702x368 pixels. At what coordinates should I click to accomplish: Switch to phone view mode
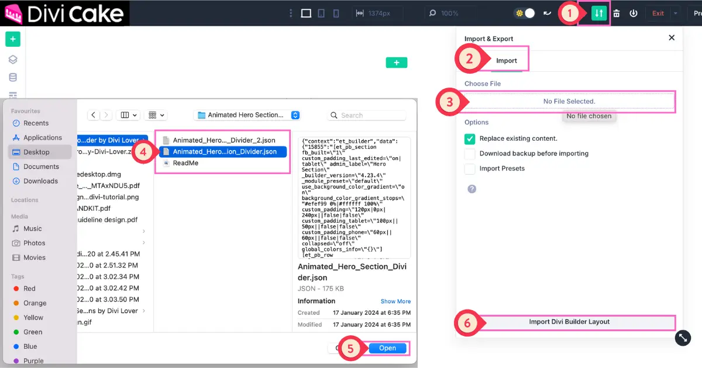coord(336,13)
